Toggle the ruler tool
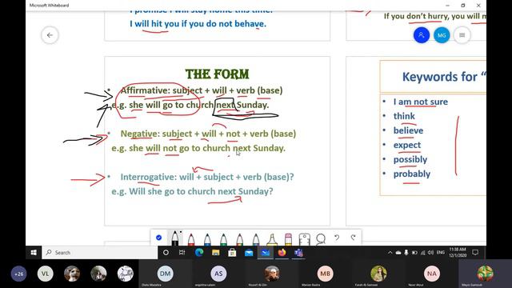Viewport: 512px width, 288px height. [304, 239]
